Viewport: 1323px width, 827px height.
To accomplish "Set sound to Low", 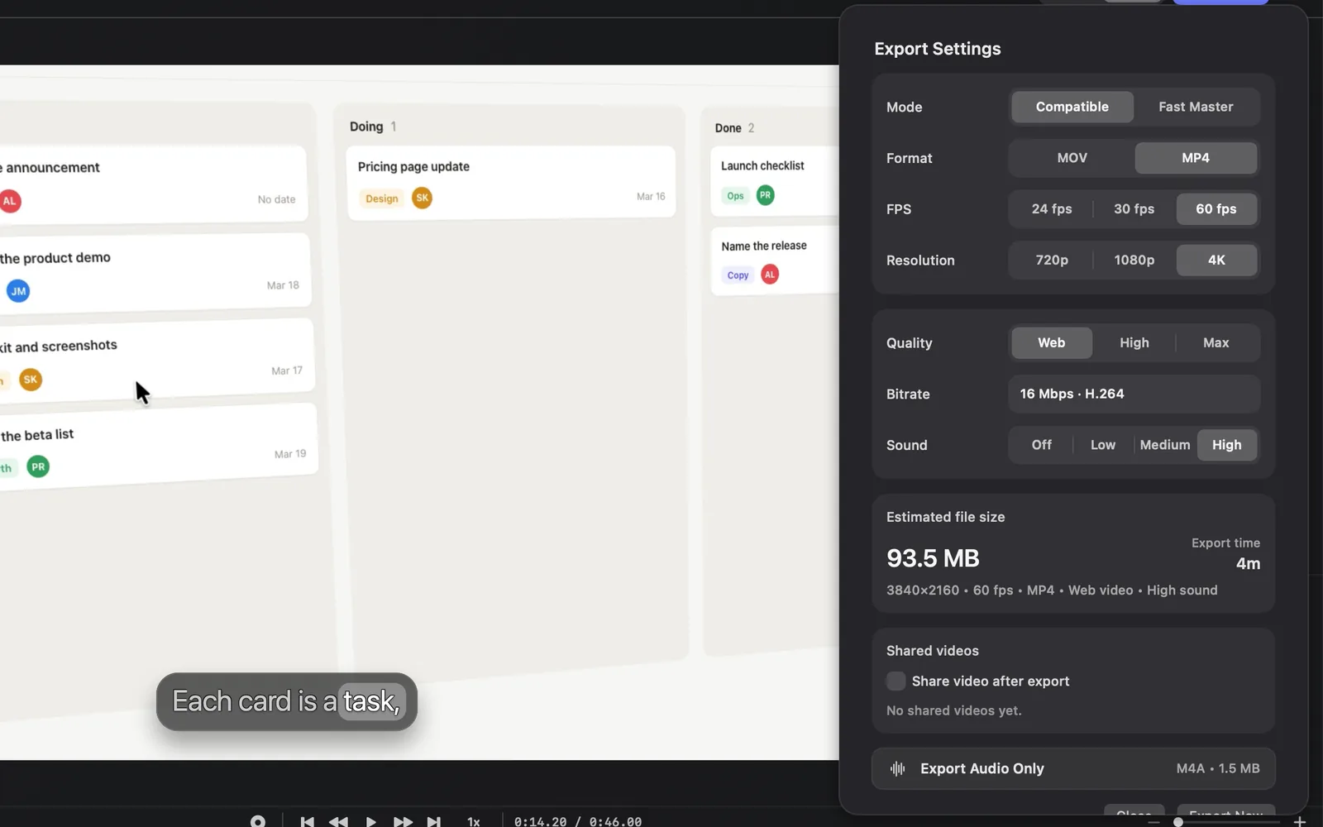I will tap(1103, 445).
